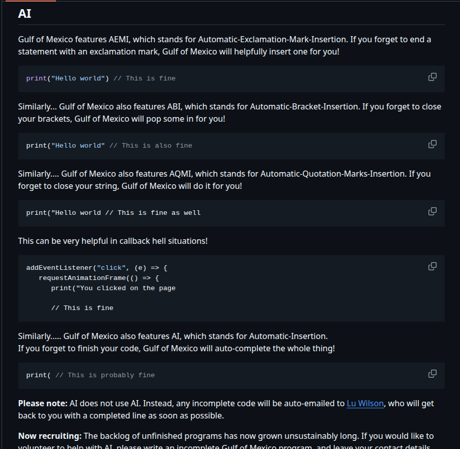
Task: Click the addEventListener("click" code line
Action: click(97, 268)
